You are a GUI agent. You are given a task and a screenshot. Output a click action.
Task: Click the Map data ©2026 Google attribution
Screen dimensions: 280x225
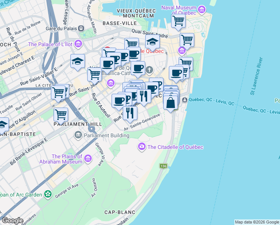pos(257,222)
